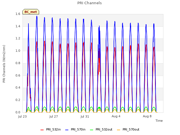Click the Jul 31 x-axis tick label
The width and height of the screenshot is (180, 135).
[x=85, y=116]
